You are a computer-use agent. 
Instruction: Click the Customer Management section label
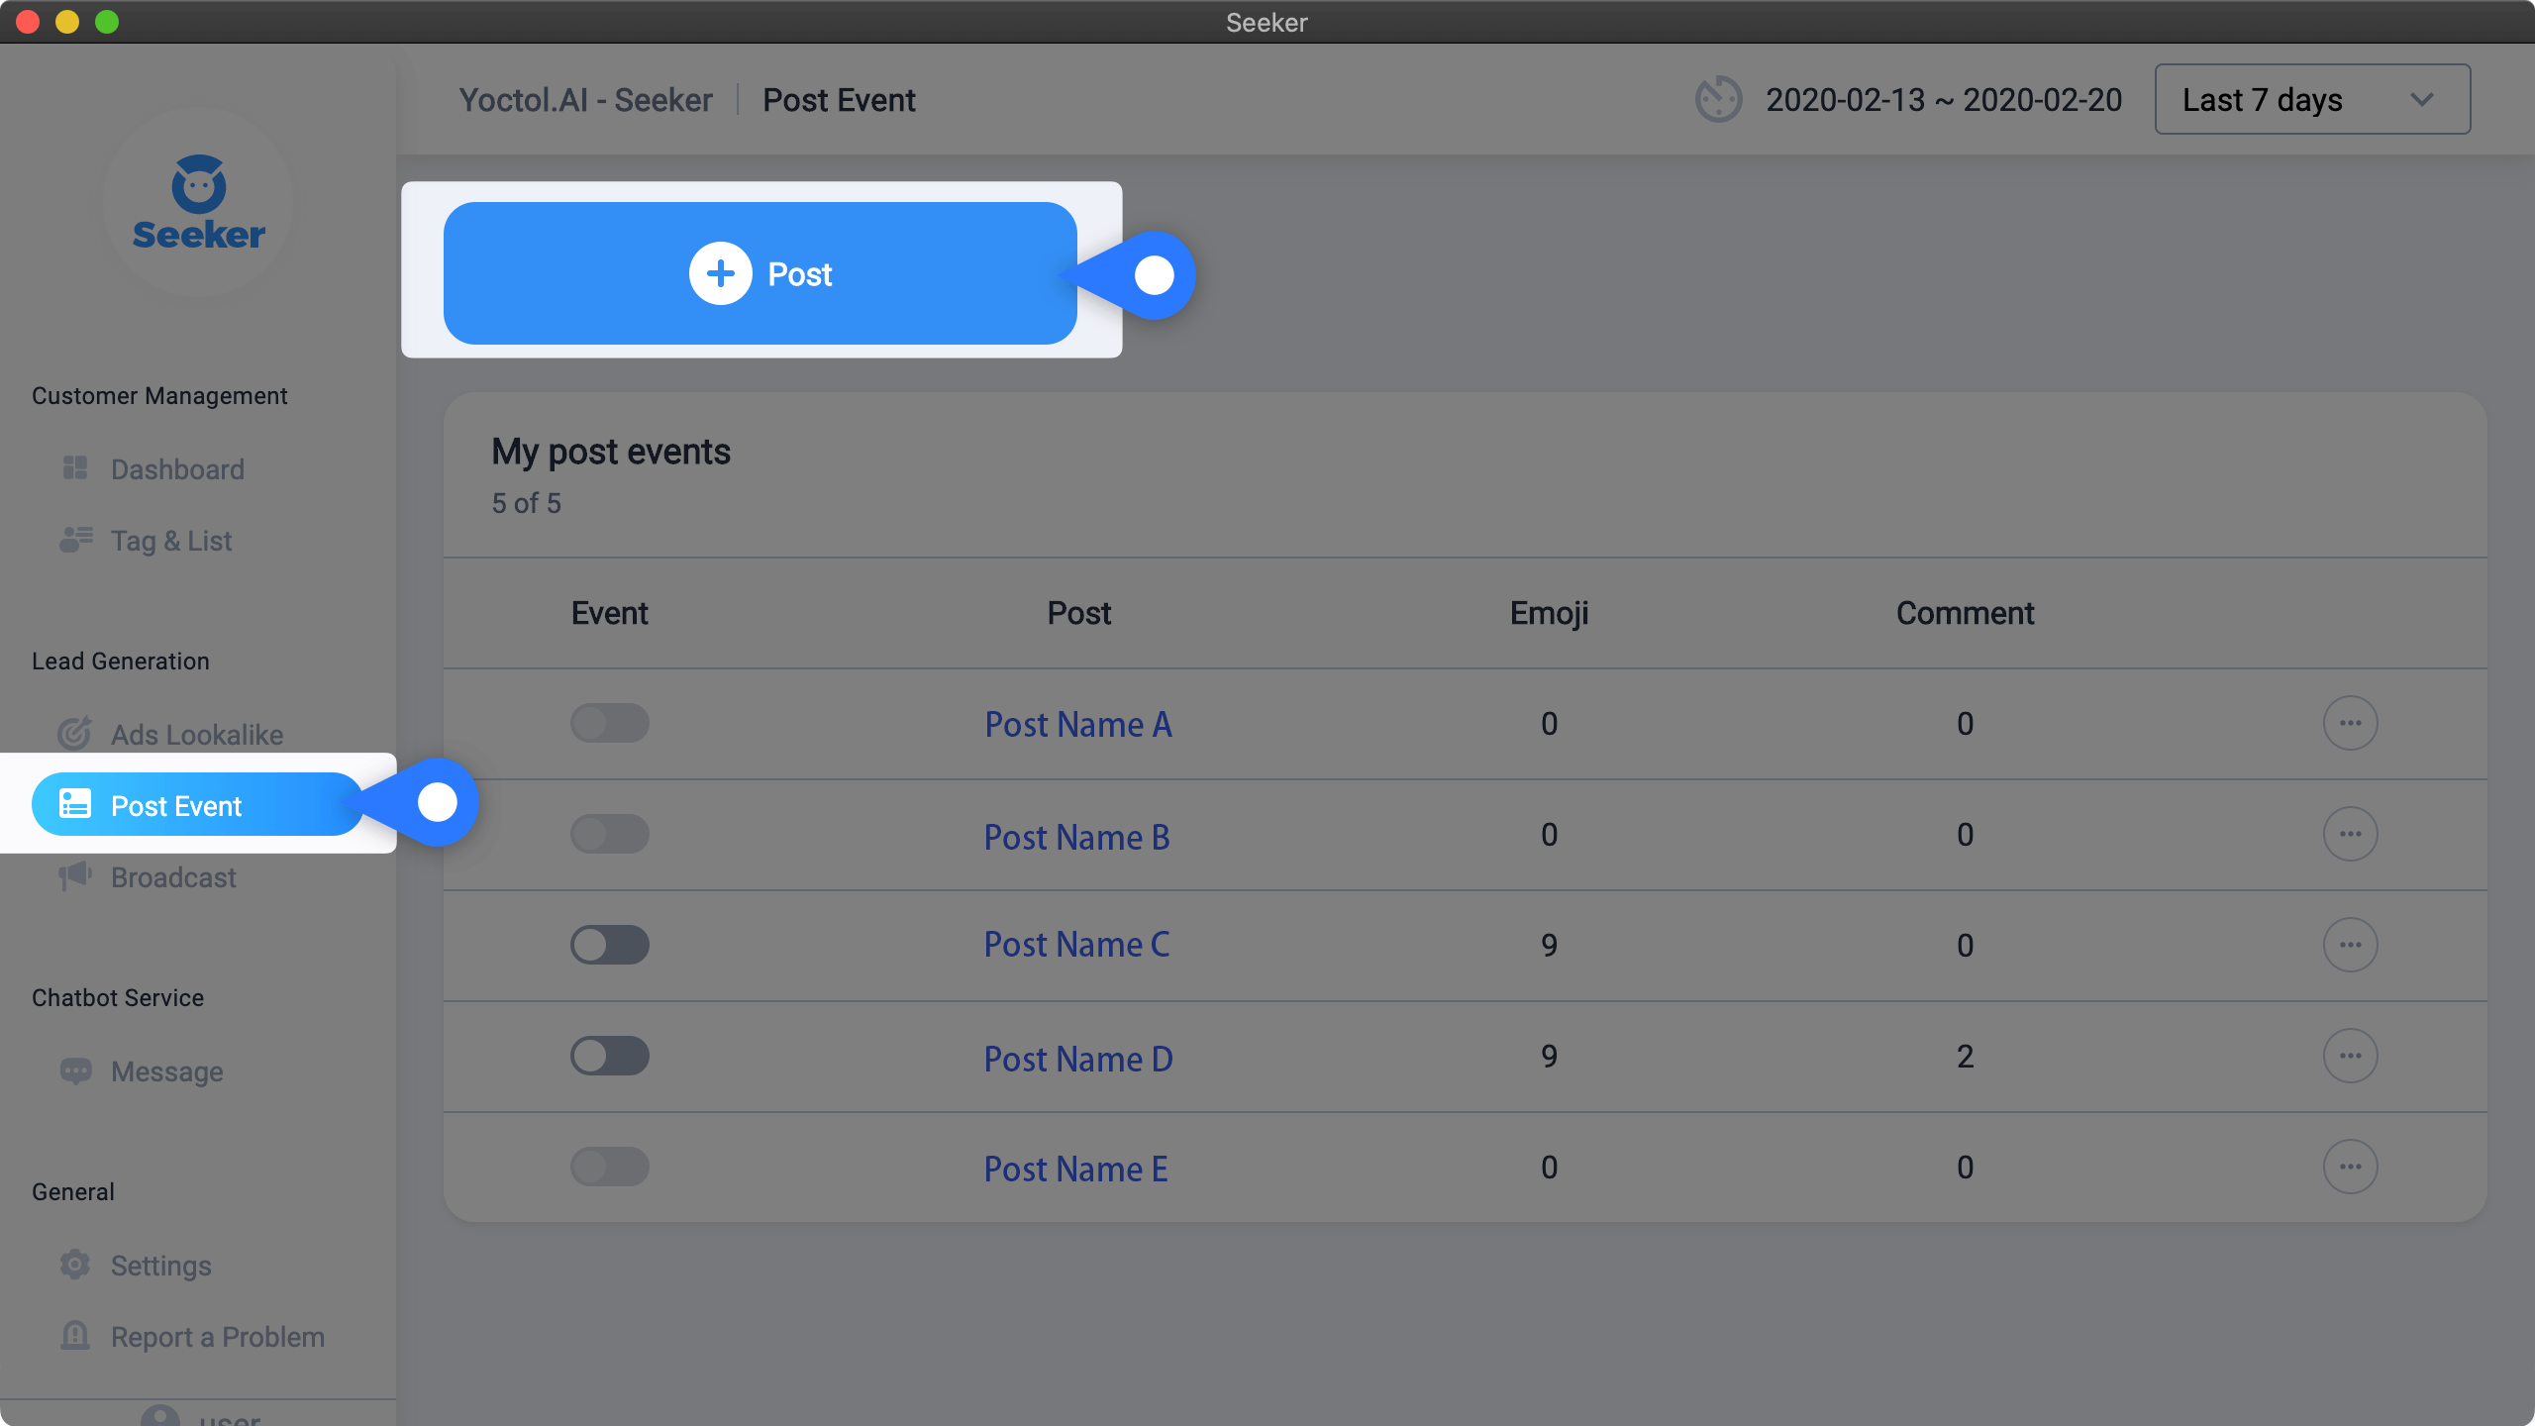pyautogui.click(x=159, y=395)
